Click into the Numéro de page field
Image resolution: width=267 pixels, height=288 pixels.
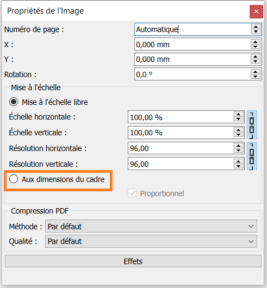[x=192, y=29]
